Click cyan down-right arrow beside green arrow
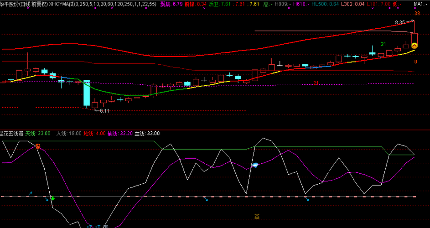 click(47, 199)
